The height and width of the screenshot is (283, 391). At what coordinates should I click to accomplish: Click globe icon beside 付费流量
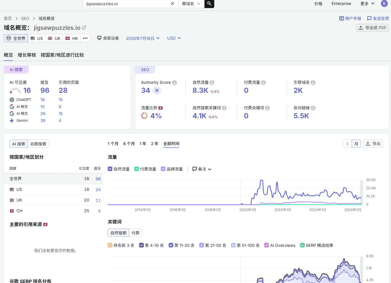pos(263,83)
